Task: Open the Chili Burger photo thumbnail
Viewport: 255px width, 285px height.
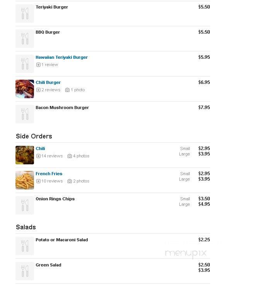Action: tap(25, 89)
